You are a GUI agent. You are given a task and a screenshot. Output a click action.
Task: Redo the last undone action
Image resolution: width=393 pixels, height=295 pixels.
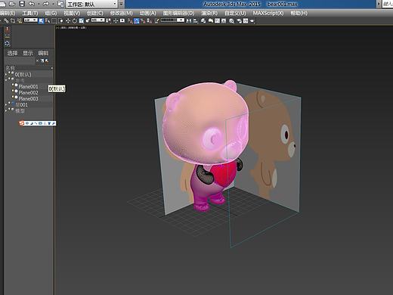45,4
